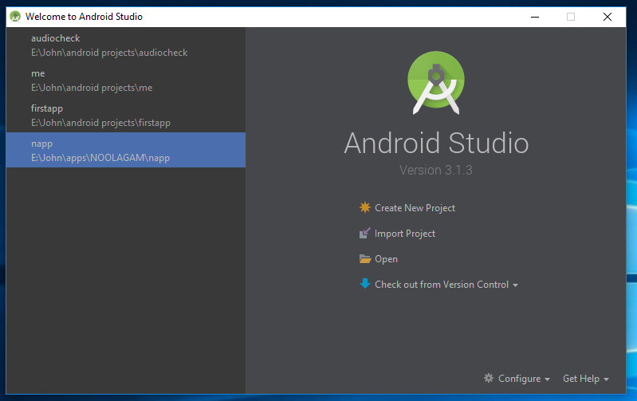Minimize the Welcome to Android Studio window
This screenshot has height=401, width=637.
click(x=535, y=17)
